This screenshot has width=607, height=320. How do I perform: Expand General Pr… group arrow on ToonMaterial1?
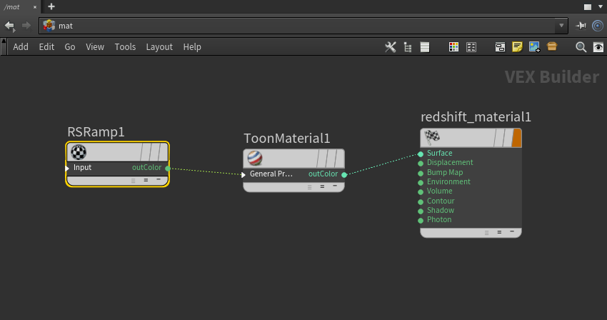[x=243, y=175]
